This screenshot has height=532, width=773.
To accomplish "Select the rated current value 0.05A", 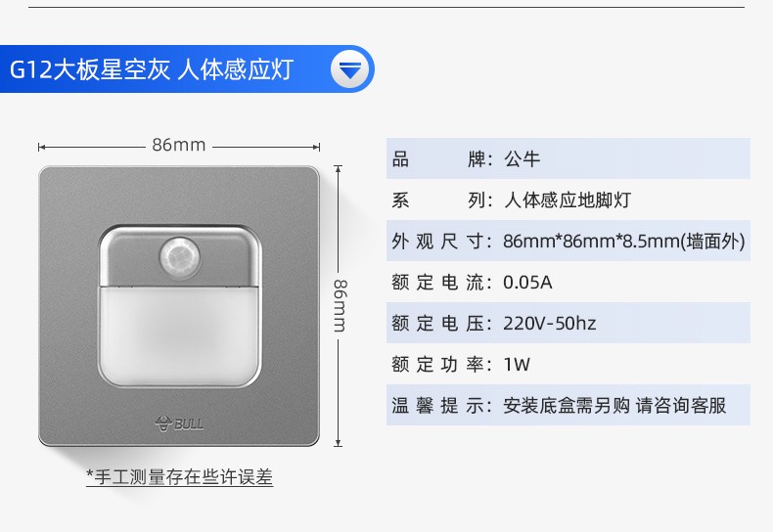I will pyautogui.click(x=527, y=283).
